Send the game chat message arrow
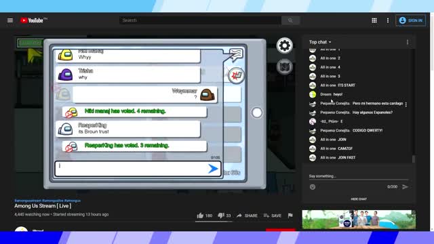The height and width of the screenshot is (244, 434). pyautogui.click(x=213, y=169)
